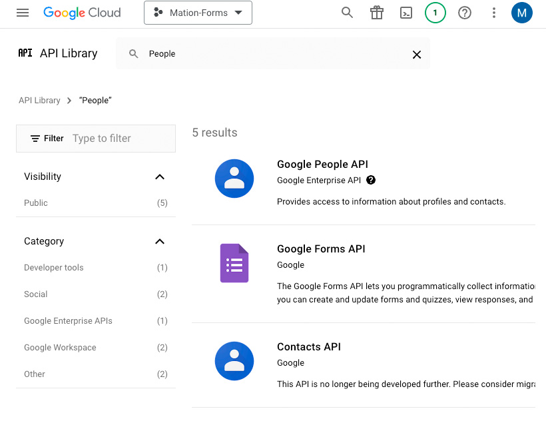Click the "People" breadcrumb text

pos(95,101)
